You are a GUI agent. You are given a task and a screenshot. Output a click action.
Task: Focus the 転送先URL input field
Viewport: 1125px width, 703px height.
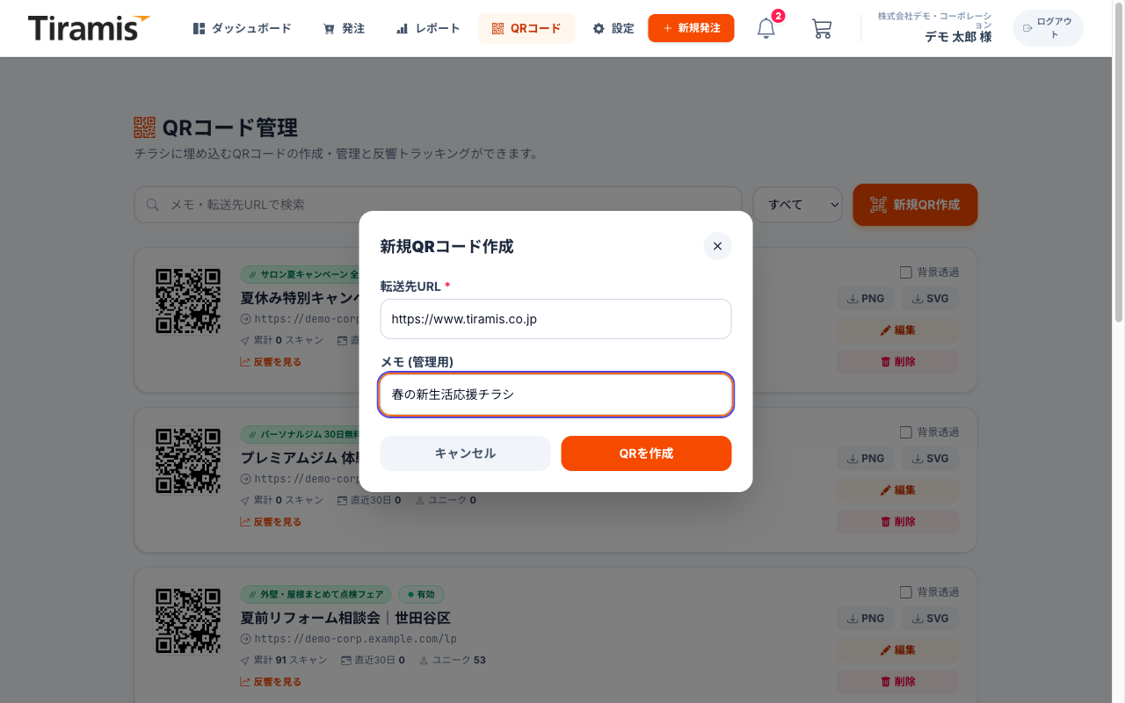tap(555, 319)
